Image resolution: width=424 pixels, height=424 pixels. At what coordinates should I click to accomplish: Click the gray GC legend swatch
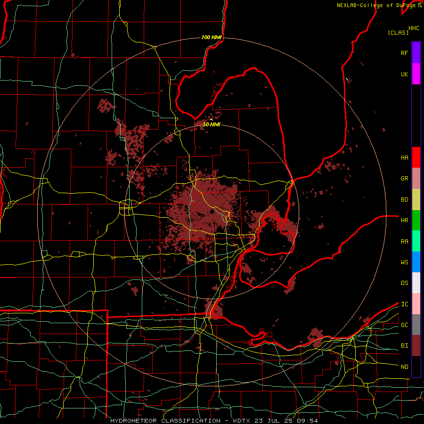[x=416, y=325]
